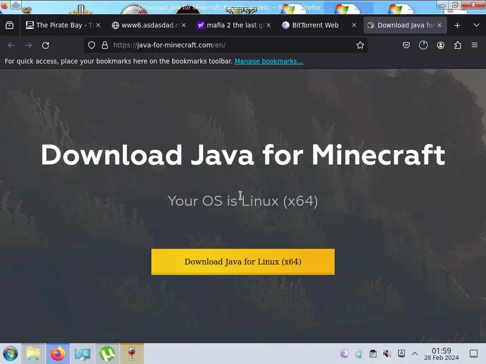The image size is (486, 364).
Task: Open the Start menu orb
Action: click(x=10, y=354)
